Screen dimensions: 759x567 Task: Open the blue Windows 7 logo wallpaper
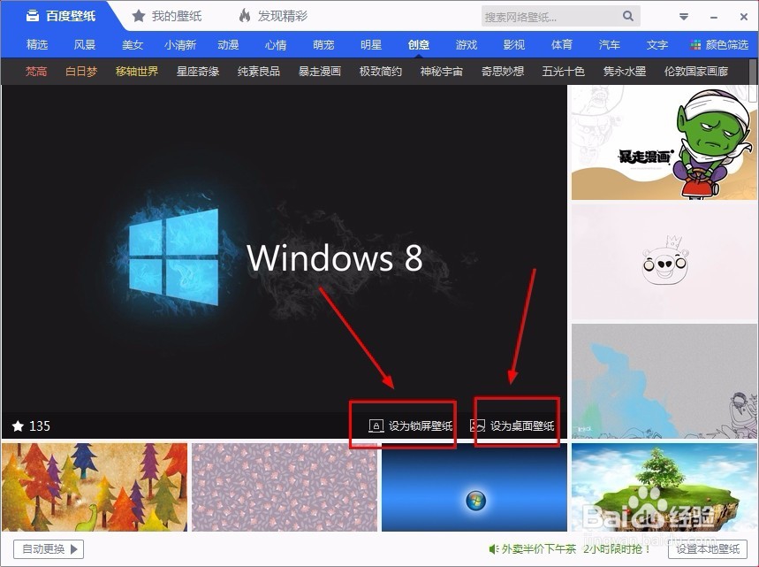coord(474,487)
